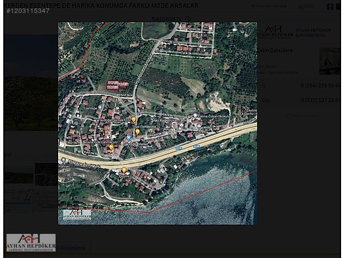
Task: Click the Yazdır print link
Action: point(306,7)
